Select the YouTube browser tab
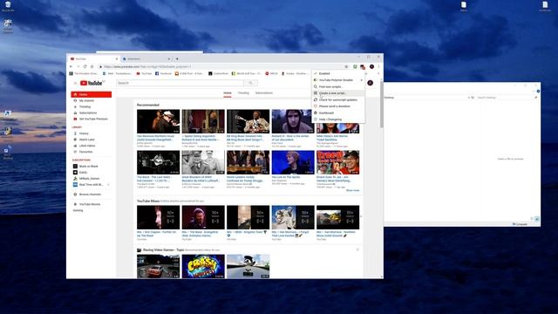This screenshot has height=314, width=558. 94,58
